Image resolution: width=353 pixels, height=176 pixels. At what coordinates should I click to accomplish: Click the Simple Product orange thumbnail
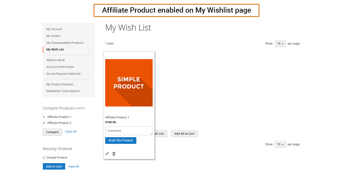point(129,83)
